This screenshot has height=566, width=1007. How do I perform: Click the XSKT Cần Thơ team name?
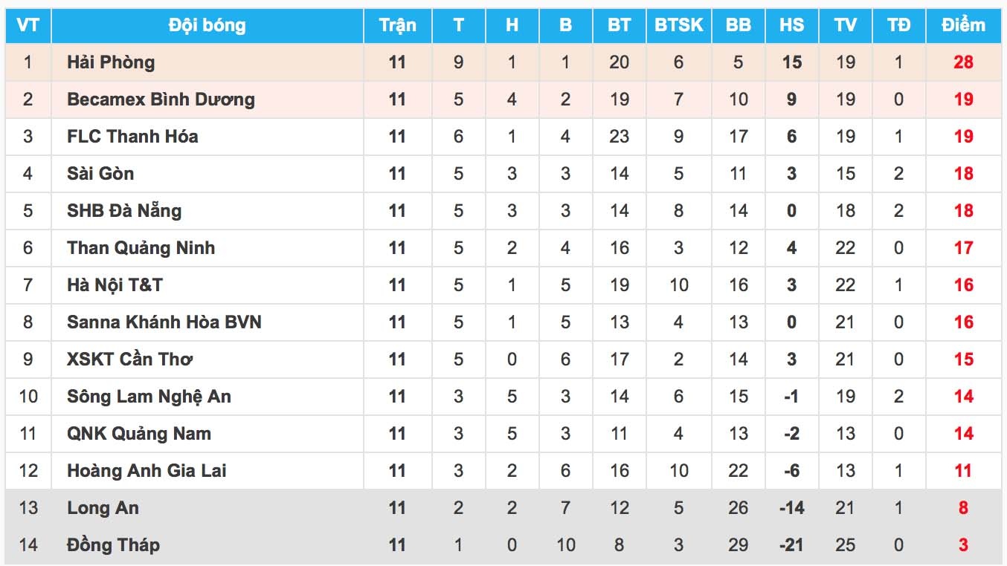(x=129, y=360)
